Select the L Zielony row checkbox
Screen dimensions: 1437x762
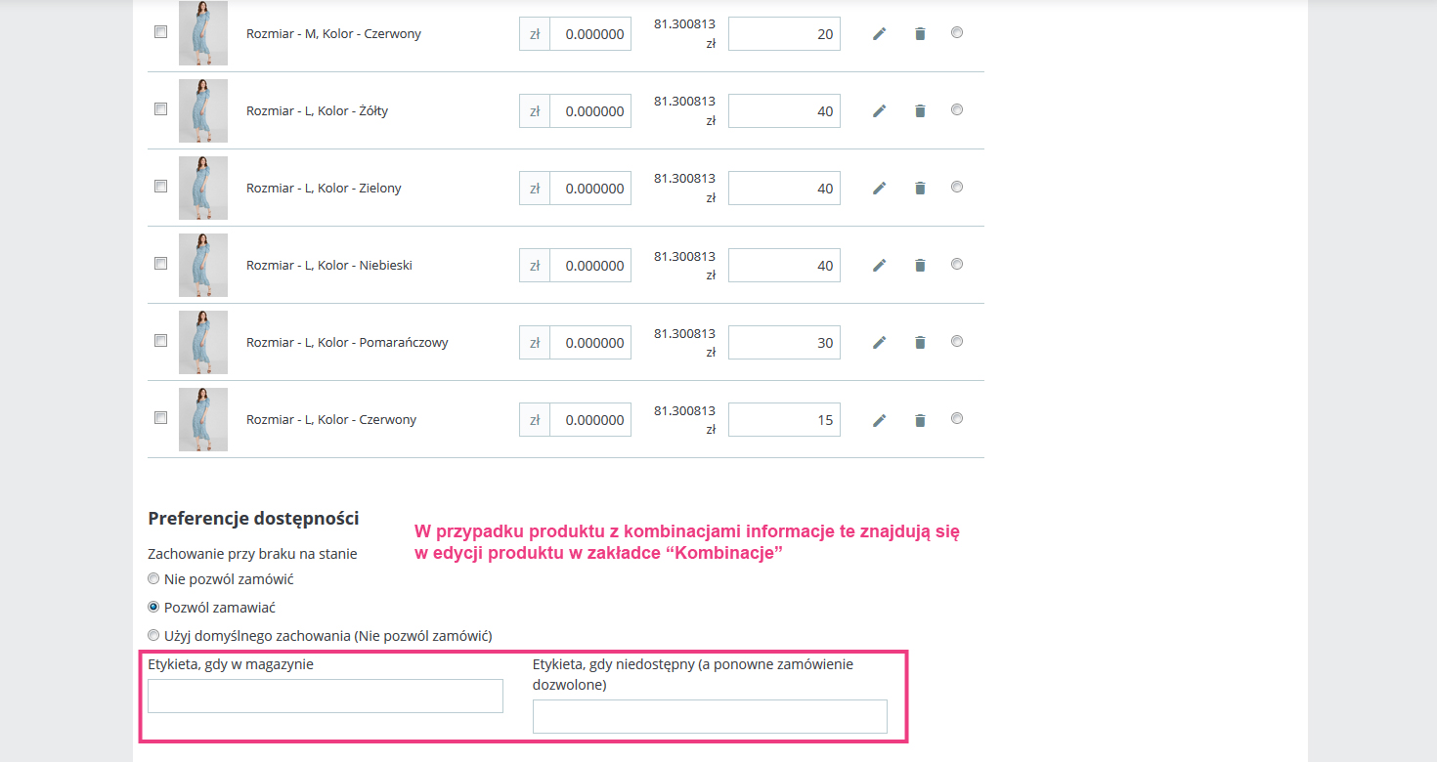point(161,187)
